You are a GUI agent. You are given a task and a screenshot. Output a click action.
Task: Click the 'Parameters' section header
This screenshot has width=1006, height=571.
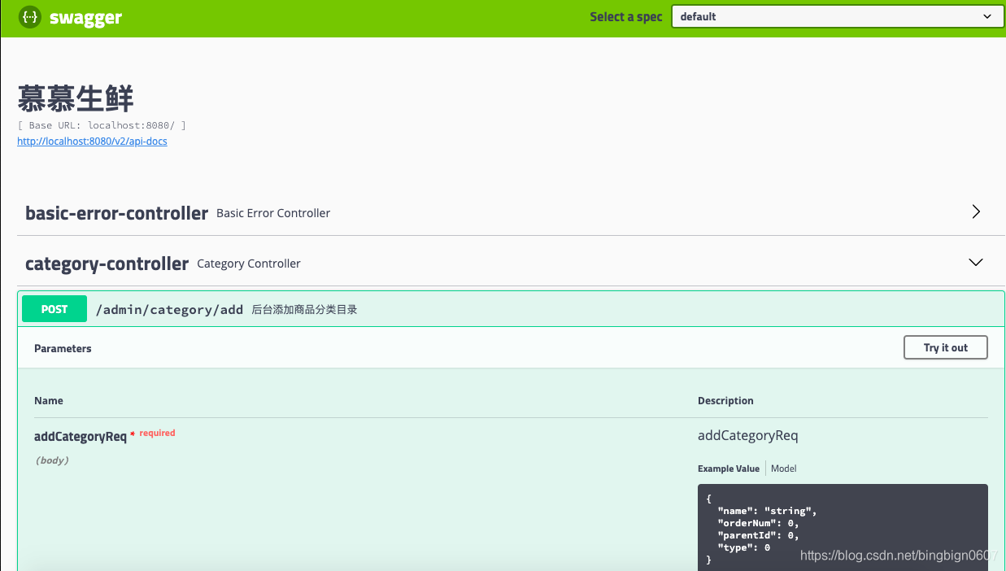[x=63, y=348]
